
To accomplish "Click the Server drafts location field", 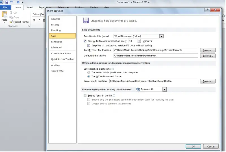I will point(153,81).
